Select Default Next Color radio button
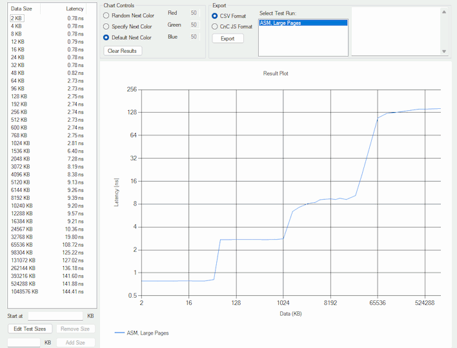The image size is (457, 348). coord(107,37)
